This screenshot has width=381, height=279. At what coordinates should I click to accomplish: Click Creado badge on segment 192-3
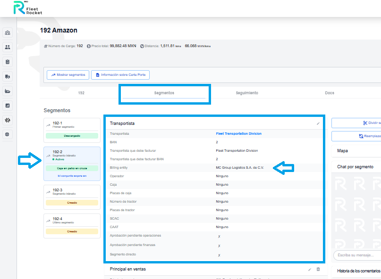72,203
